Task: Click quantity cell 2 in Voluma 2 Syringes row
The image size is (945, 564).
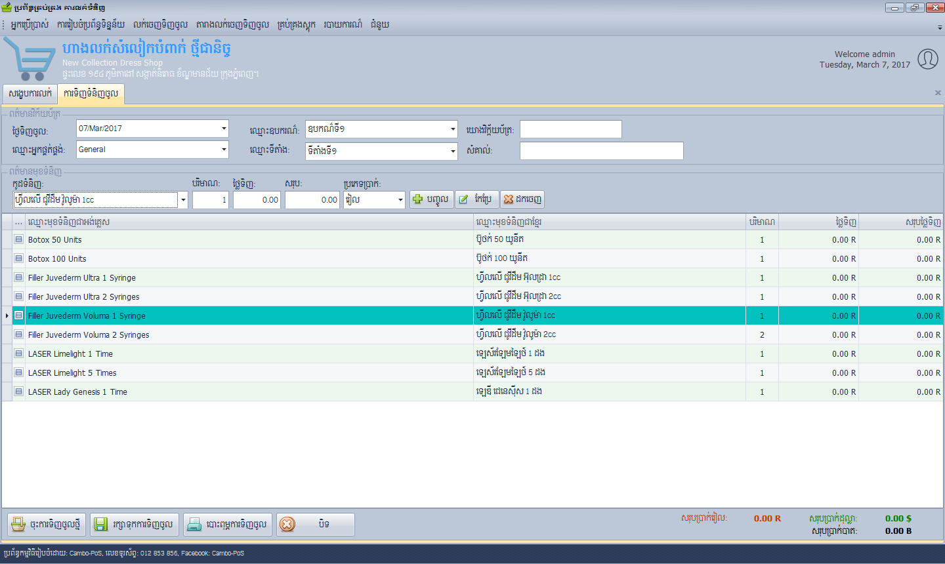Action: [x=762, y=334]
